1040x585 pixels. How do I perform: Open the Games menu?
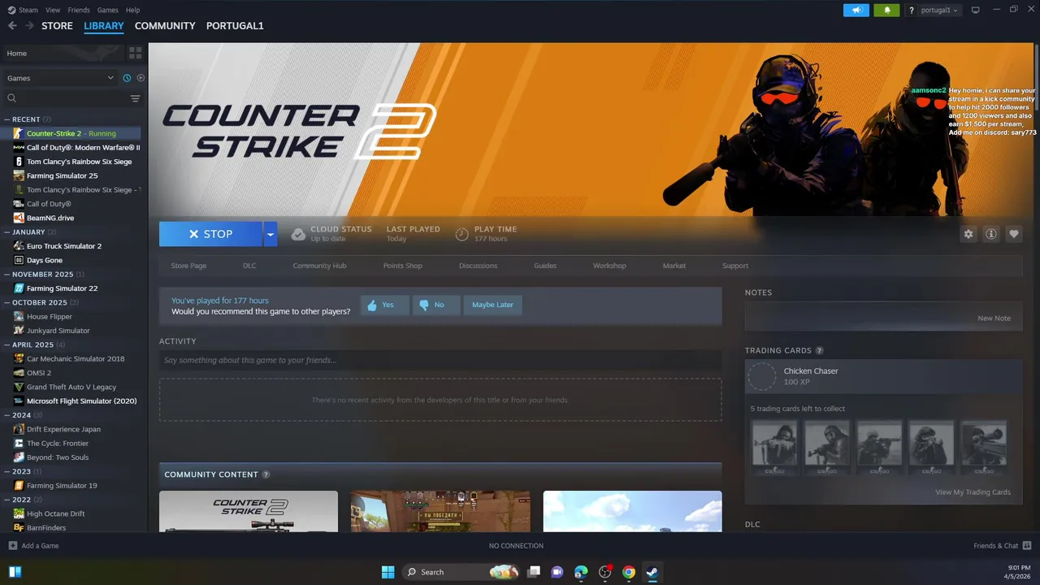point(107,10)
